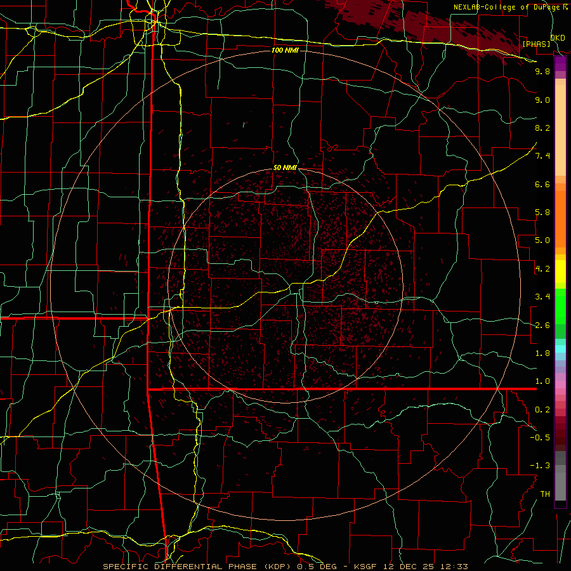Viewport: 571px width, 571px height.
Task: Click the "OKD" label above the color scale
Action: (x=558, y=38)
